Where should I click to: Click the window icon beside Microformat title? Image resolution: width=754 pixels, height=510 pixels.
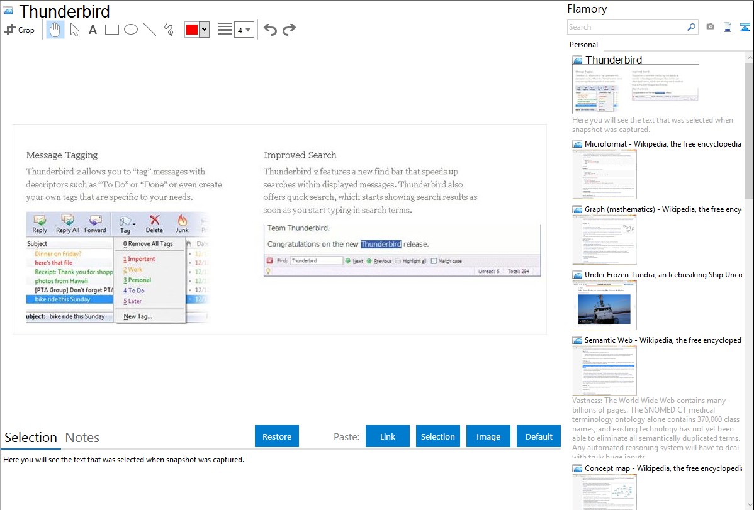pos(577,144)
